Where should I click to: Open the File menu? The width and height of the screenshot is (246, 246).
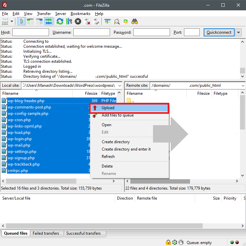click(5, 14)
